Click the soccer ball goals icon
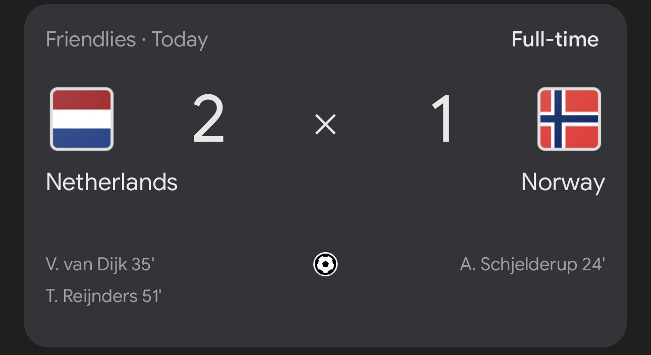The width and height of the screenshot is (651, 355). tap(325, 264)
